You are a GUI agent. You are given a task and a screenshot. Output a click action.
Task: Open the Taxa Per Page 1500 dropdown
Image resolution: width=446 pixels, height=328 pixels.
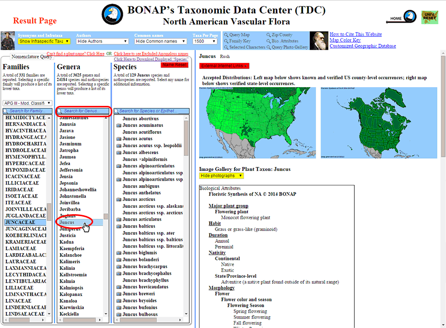click(x=205, y=41)
